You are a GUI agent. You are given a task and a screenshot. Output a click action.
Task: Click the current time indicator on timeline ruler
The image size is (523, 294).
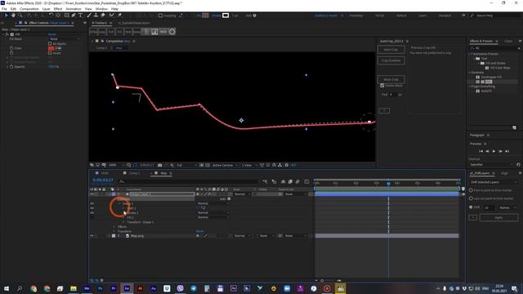(x=388, y=183)
